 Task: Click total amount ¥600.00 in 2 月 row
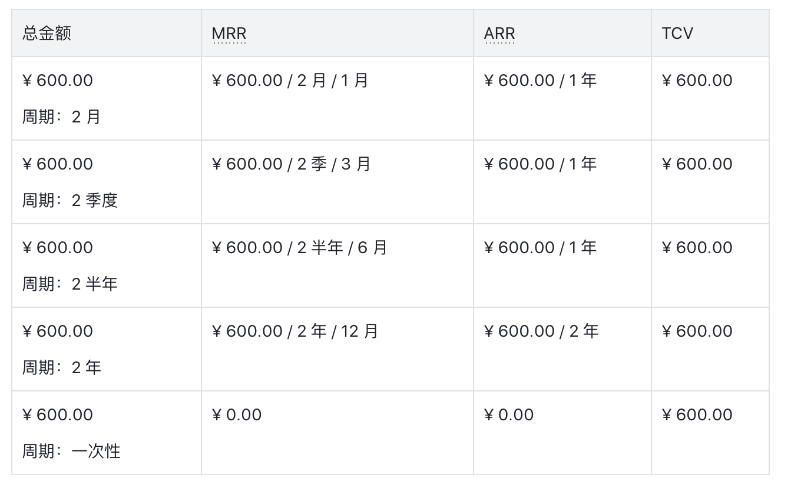[58, 81]
